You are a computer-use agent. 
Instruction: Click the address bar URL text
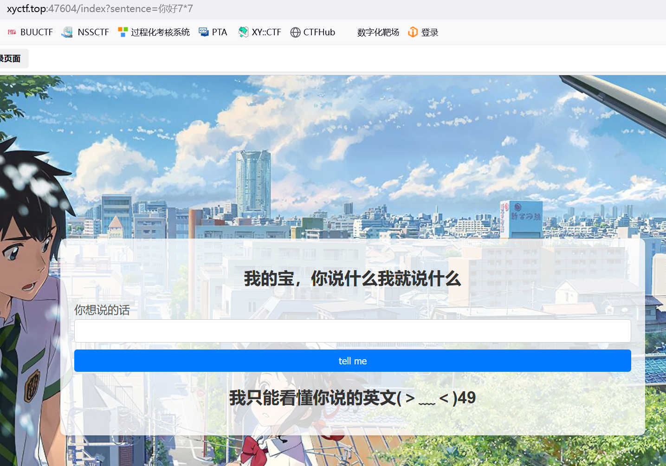tap(100, 9)
